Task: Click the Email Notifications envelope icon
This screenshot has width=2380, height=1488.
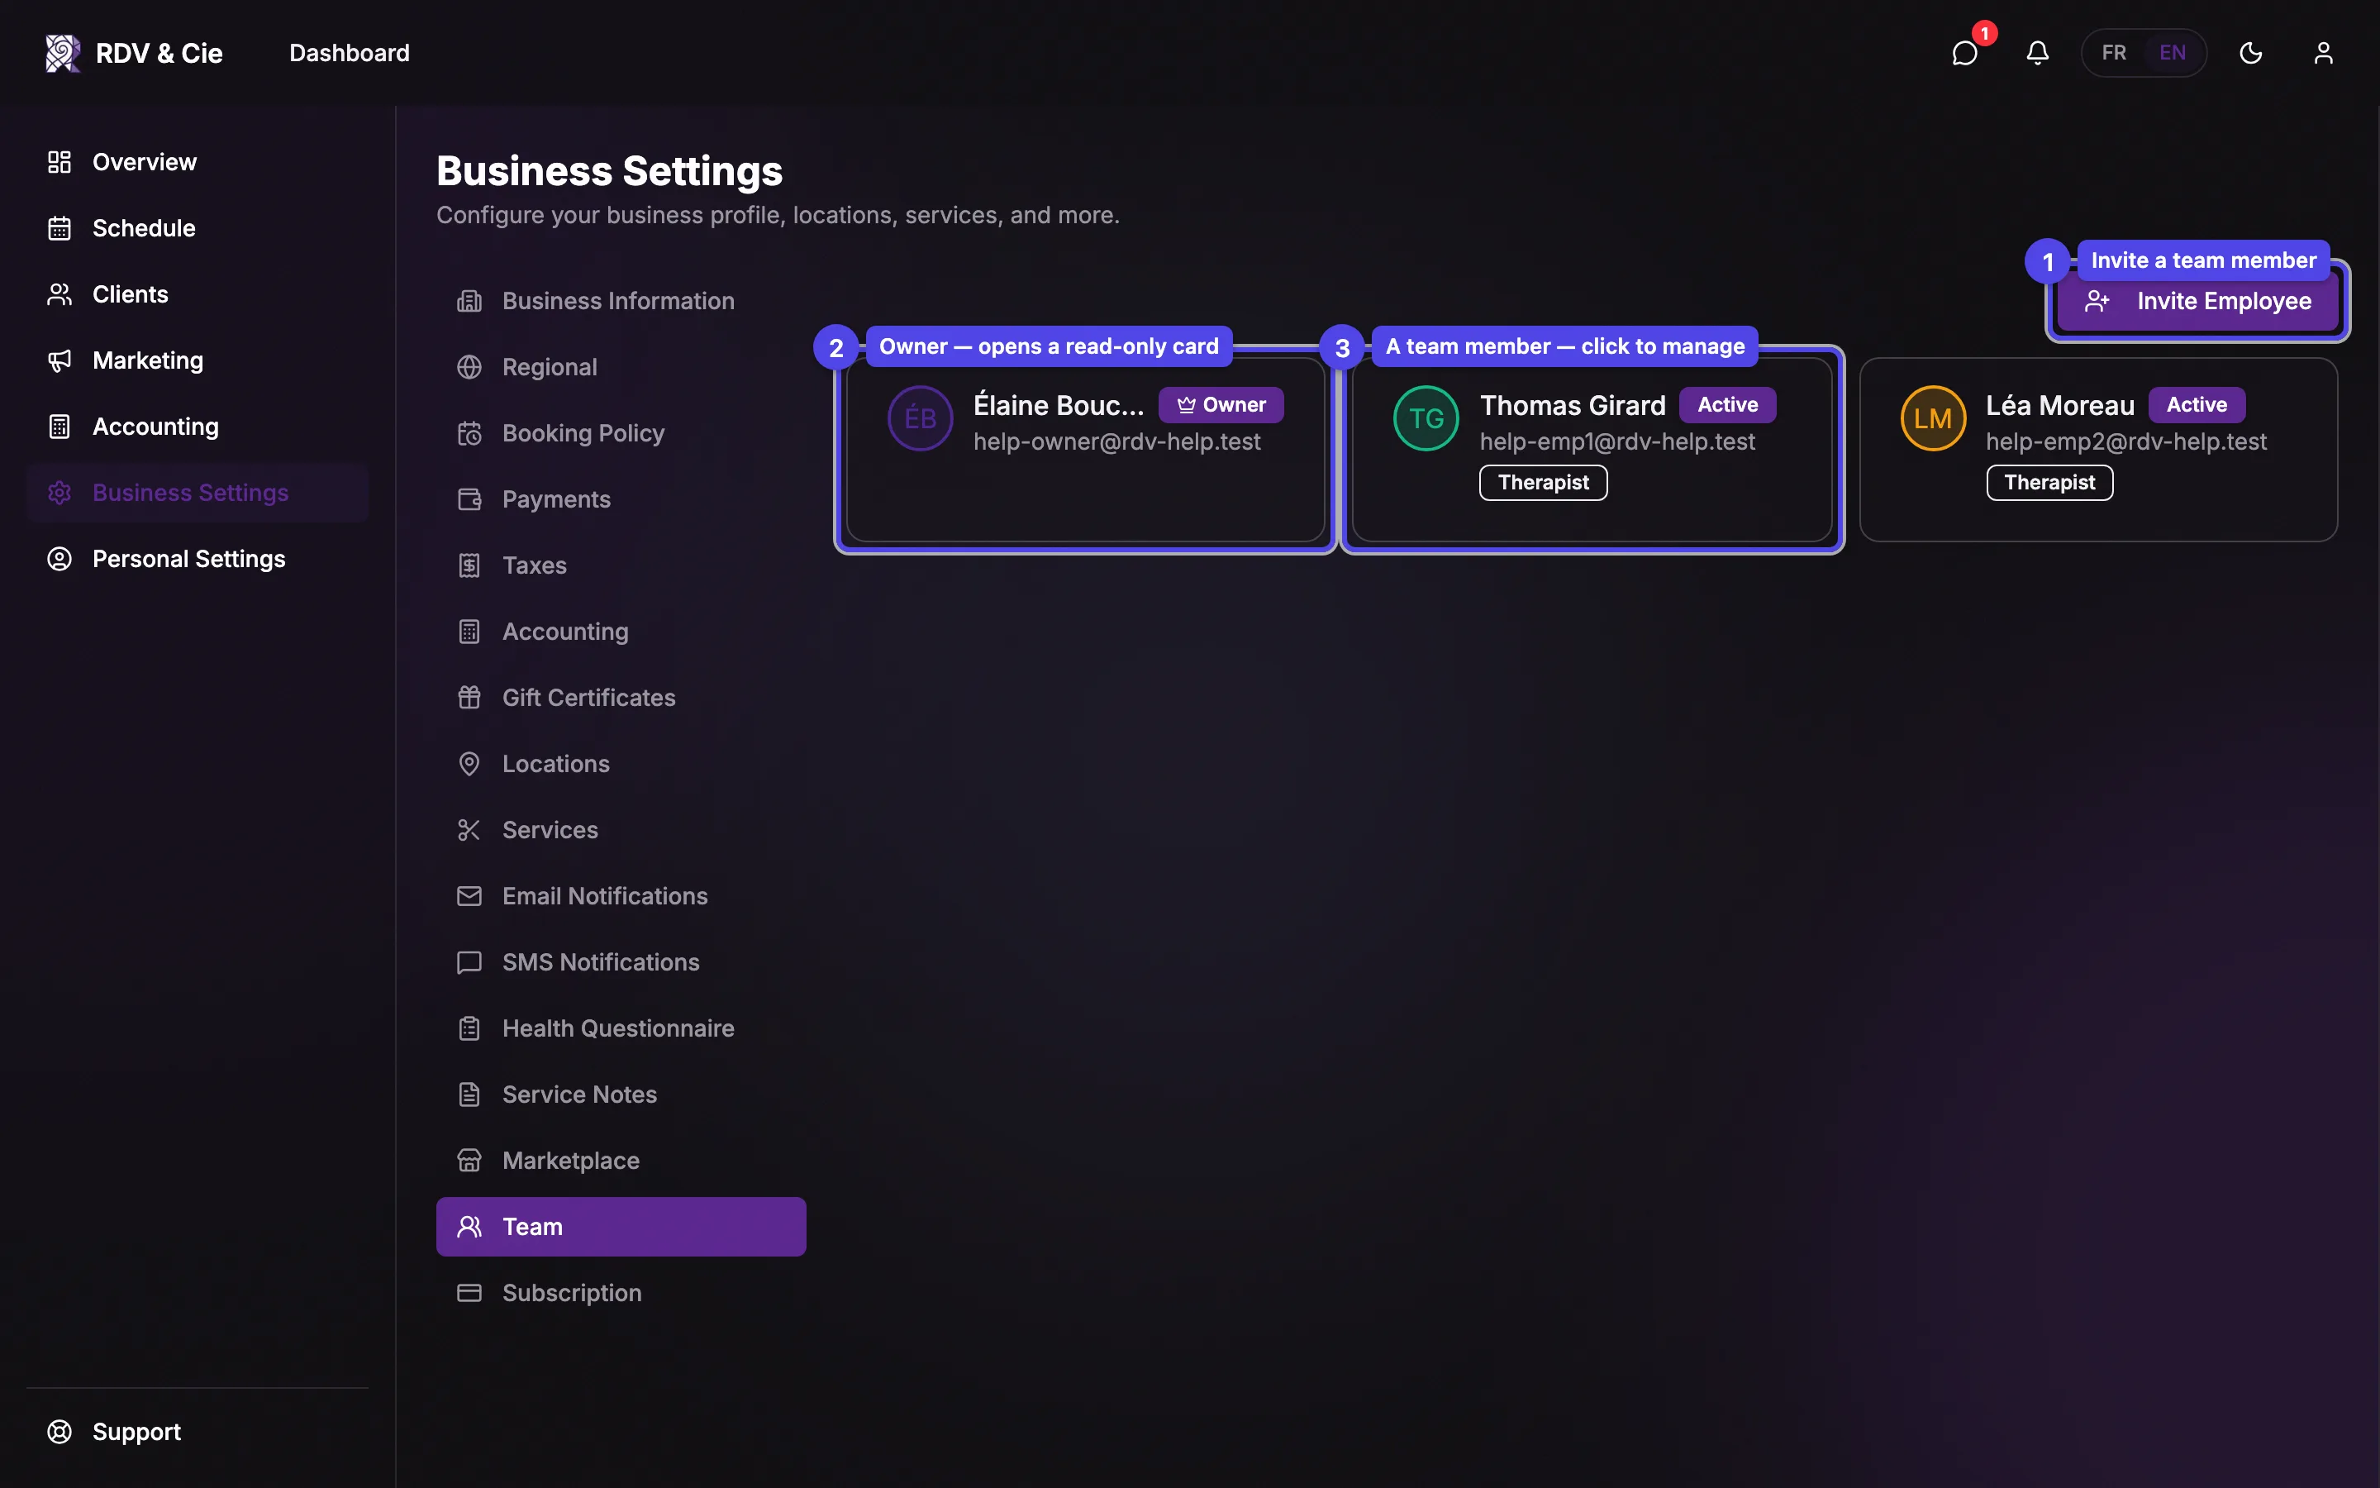Action: 469,895
